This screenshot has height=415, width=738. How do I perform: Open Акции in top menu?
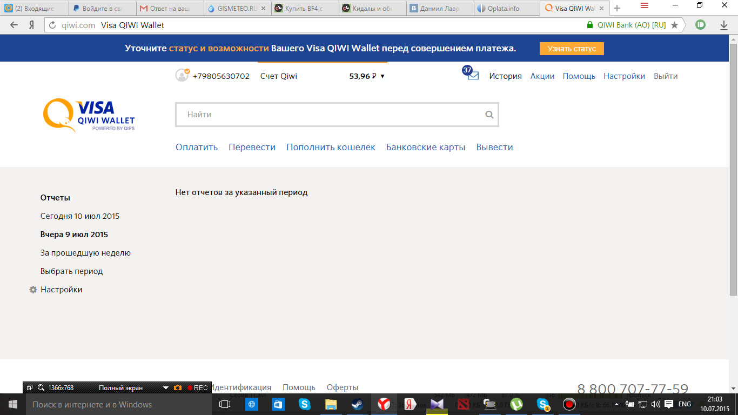click(542, 76)
